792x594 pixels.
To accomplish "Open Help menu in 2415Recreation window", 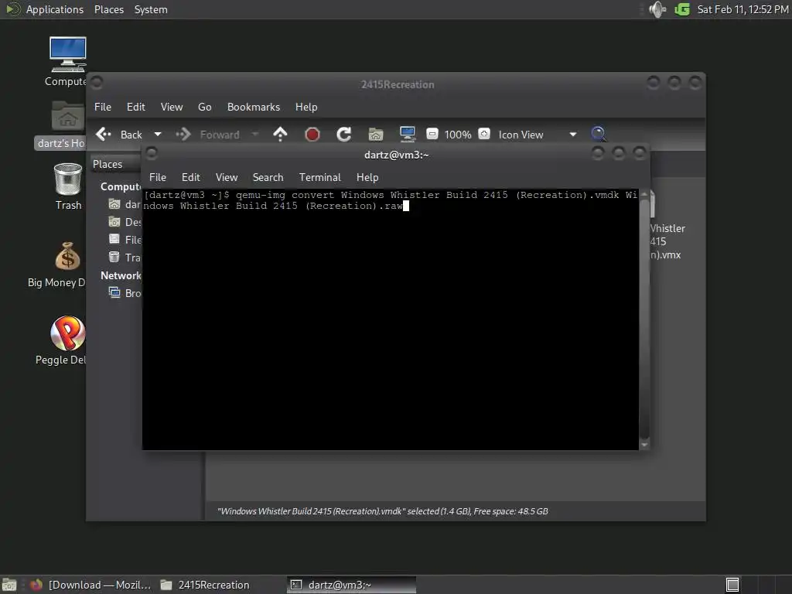I will (306, 107).
